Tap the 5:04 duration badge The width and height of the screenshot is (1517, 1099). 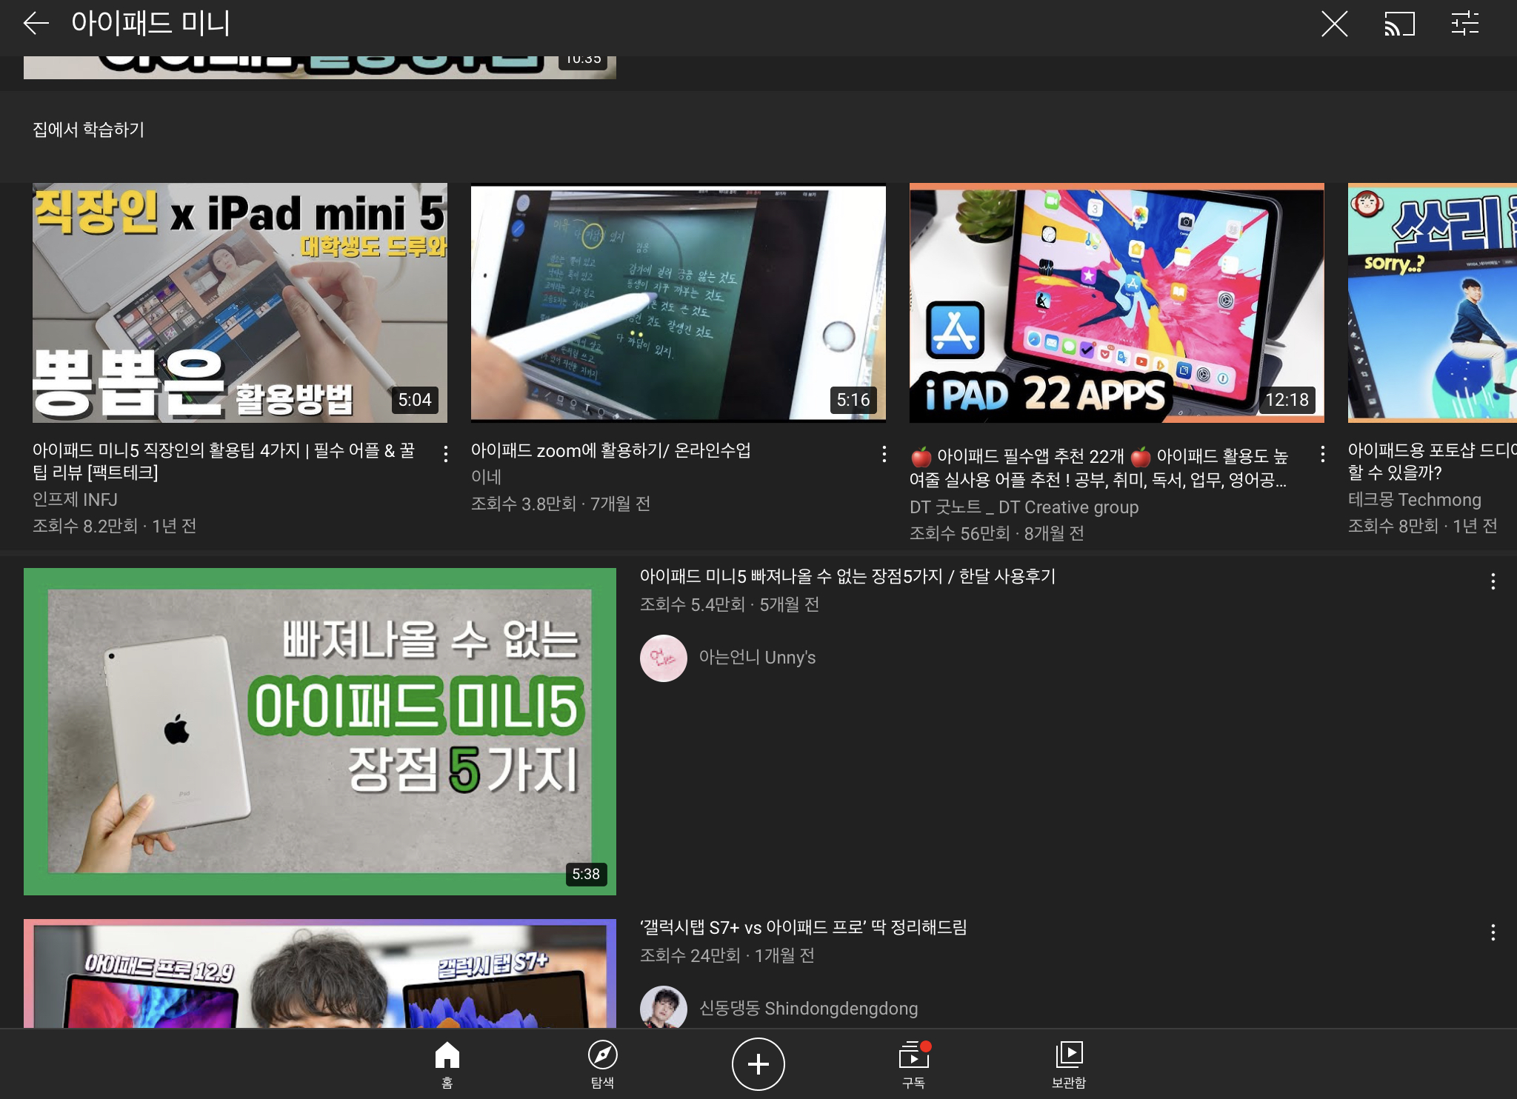tap(415, 400)
